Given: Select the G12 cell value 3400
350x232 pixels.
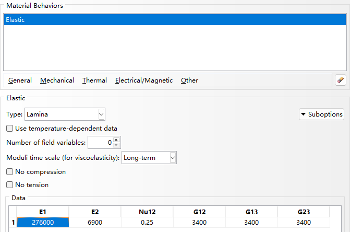Looking at the screenshot, I should point(199,223).
